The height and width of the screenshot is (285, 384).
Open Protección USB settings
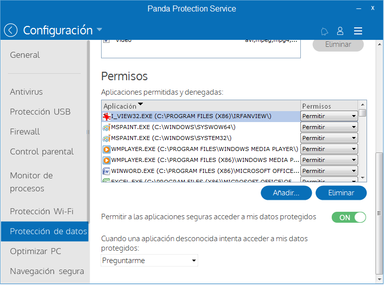point(40,112)
